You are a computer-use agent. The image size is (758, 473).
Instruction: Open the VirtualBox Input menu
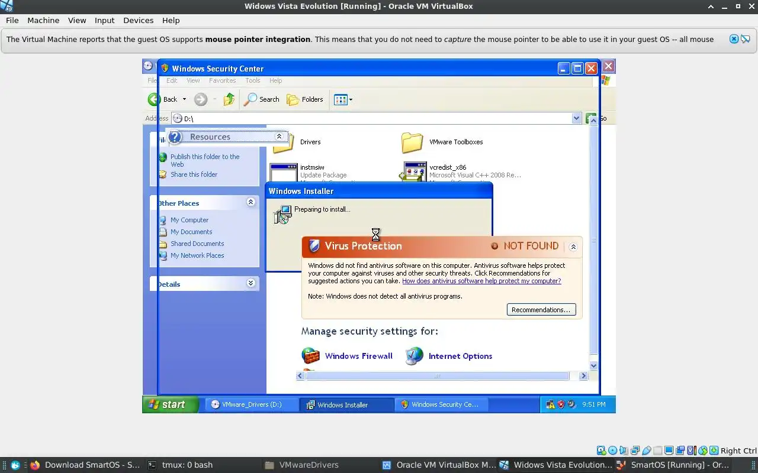pyautogui.click(x=104, y=20)
